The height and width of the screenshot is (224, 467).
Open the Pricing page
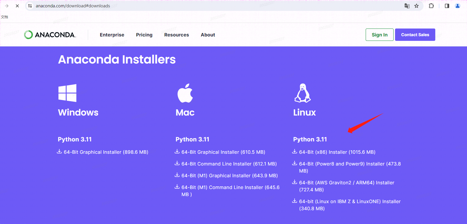point(144,35)
